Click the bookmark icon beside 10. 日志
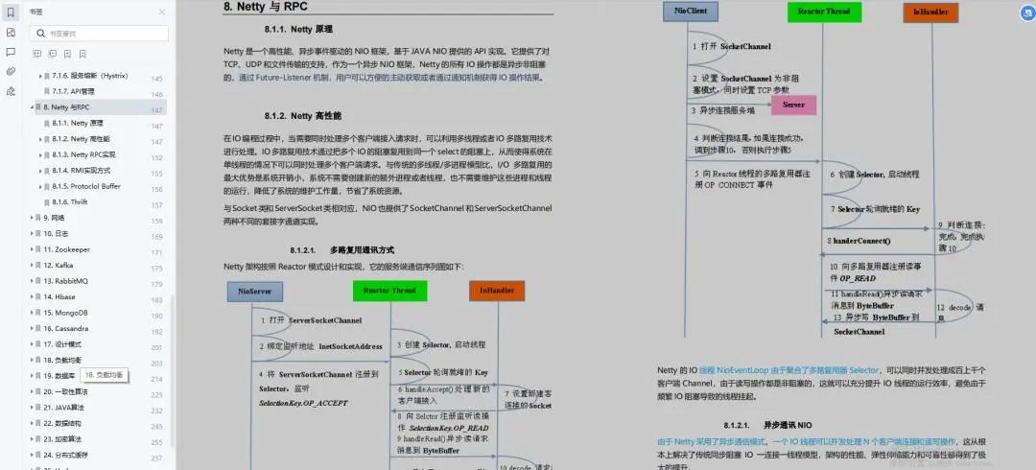The width and height of the screenshot is (1036, 470). (x=38, y=233)
